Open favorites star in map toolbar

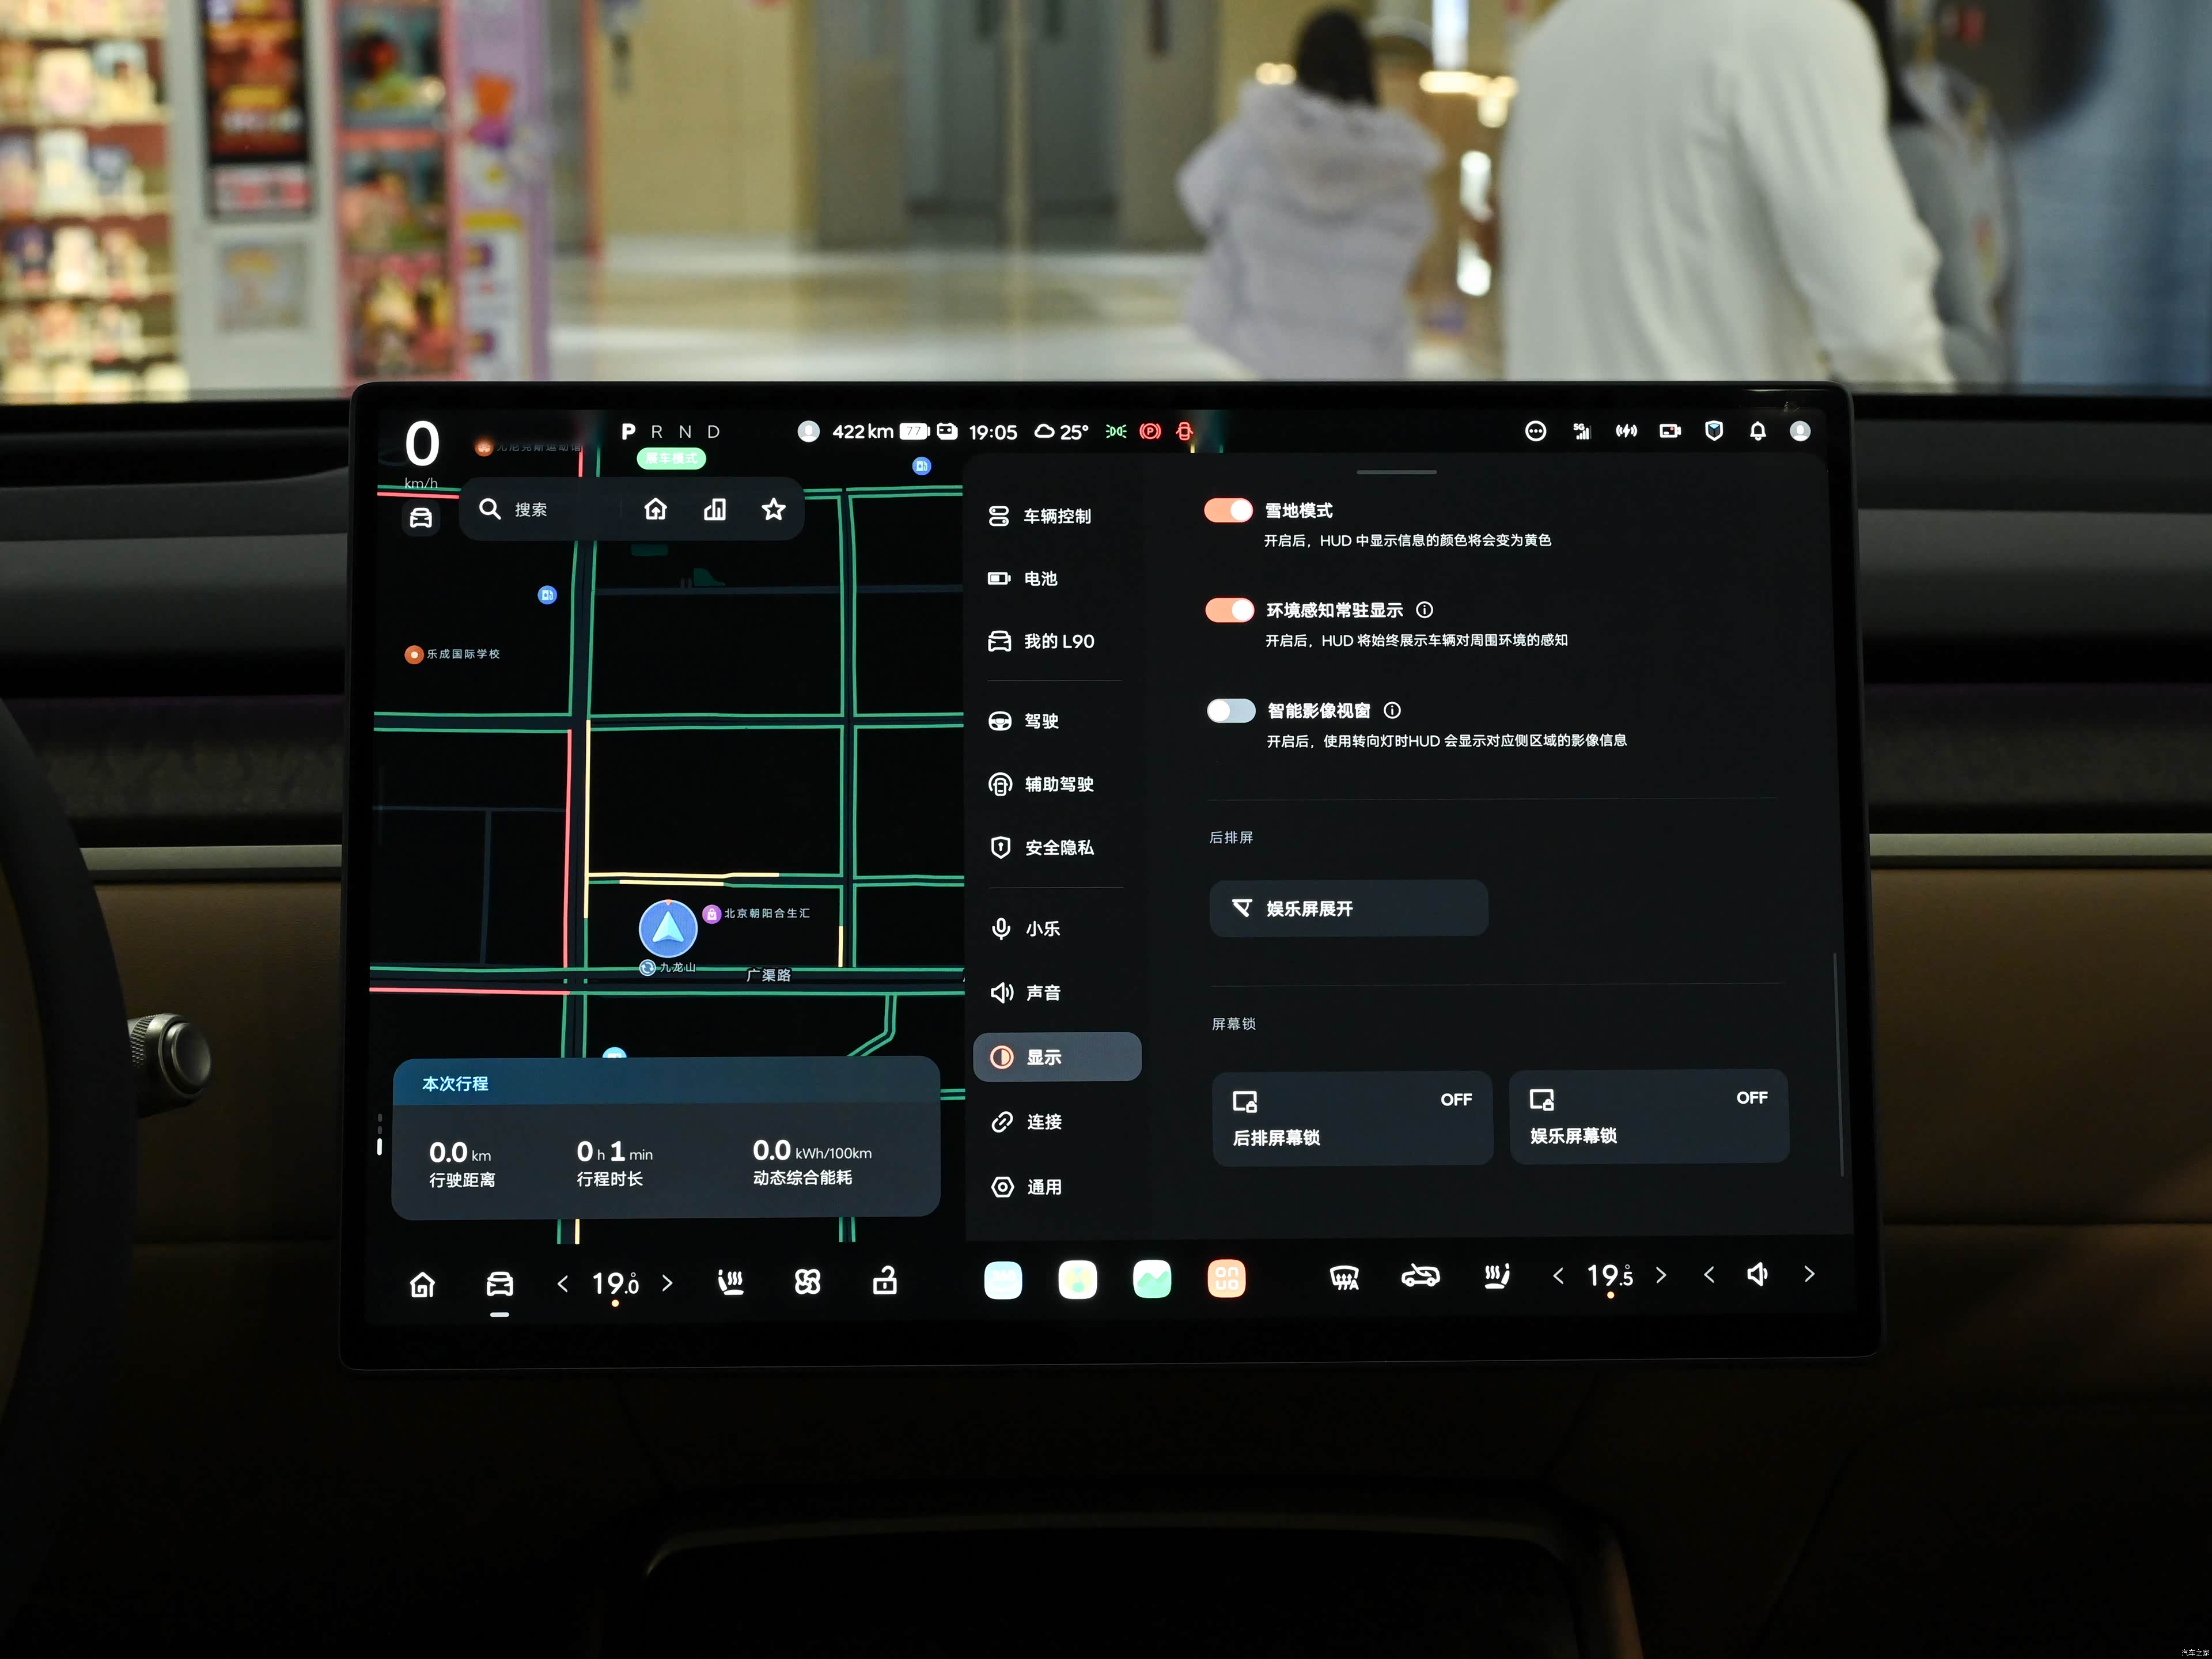773,509
